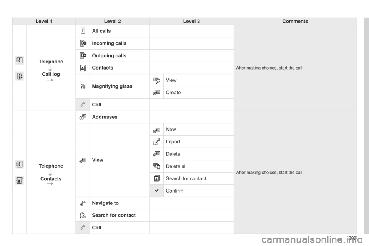The image size is (369, 246).
Task: Click the Contacts icon in Call log
Action: [x=83, y=68]
